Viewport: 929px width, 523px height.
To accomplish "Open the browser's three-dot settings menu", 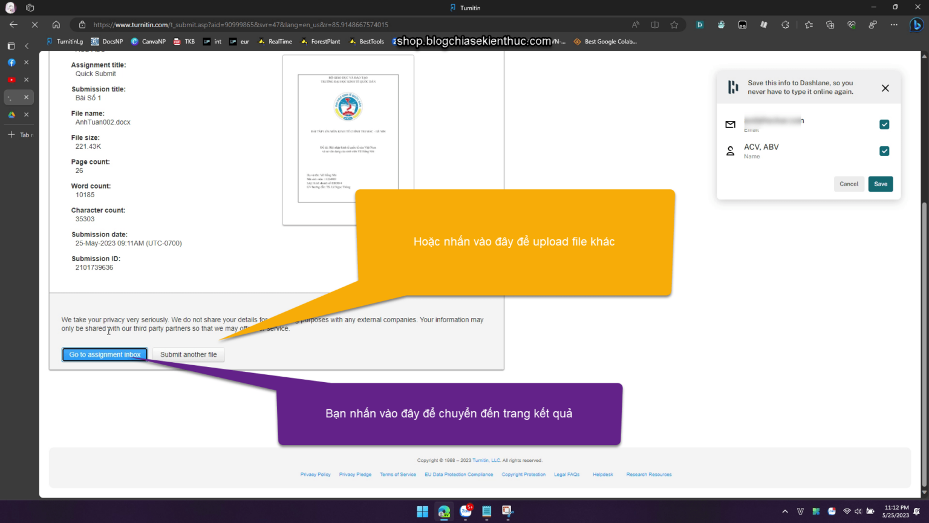I will pyautogui.click(x=893, y=25).
